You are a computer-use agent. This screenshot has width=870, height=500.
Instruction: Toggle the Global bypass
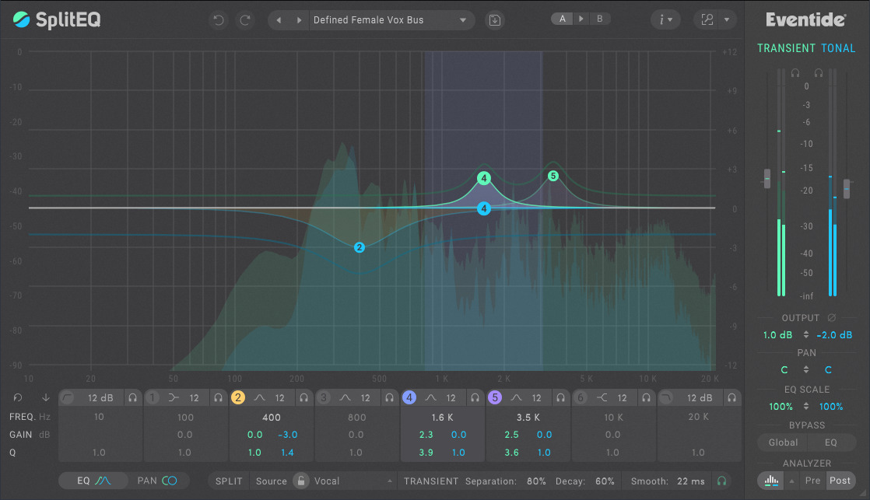[783, 442]
